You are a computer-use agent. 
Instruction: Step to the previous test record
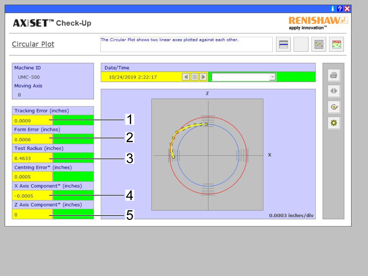tap(186, 77)
